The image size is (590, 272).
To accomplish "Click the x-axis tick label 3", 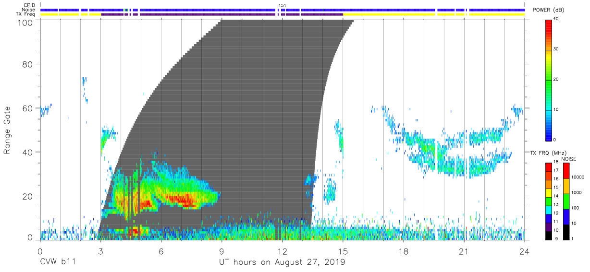I will [x=100, y=251].
